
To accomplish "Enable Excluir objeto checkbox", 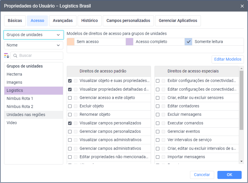I will pyautogui.click(x=70, y=106).
